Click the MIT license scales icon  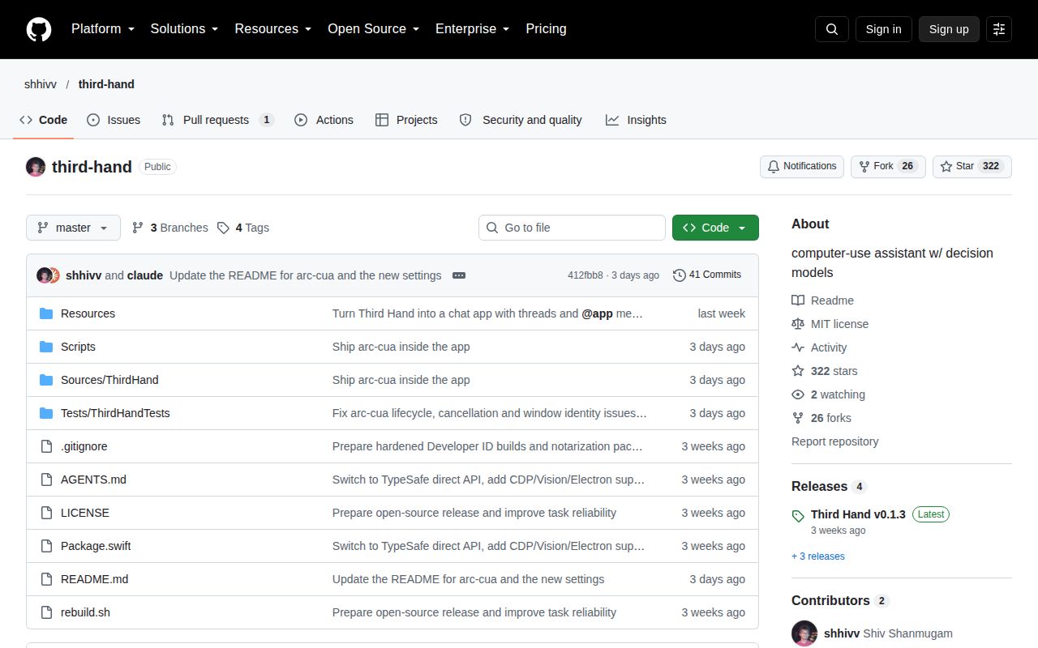(798, 324)
